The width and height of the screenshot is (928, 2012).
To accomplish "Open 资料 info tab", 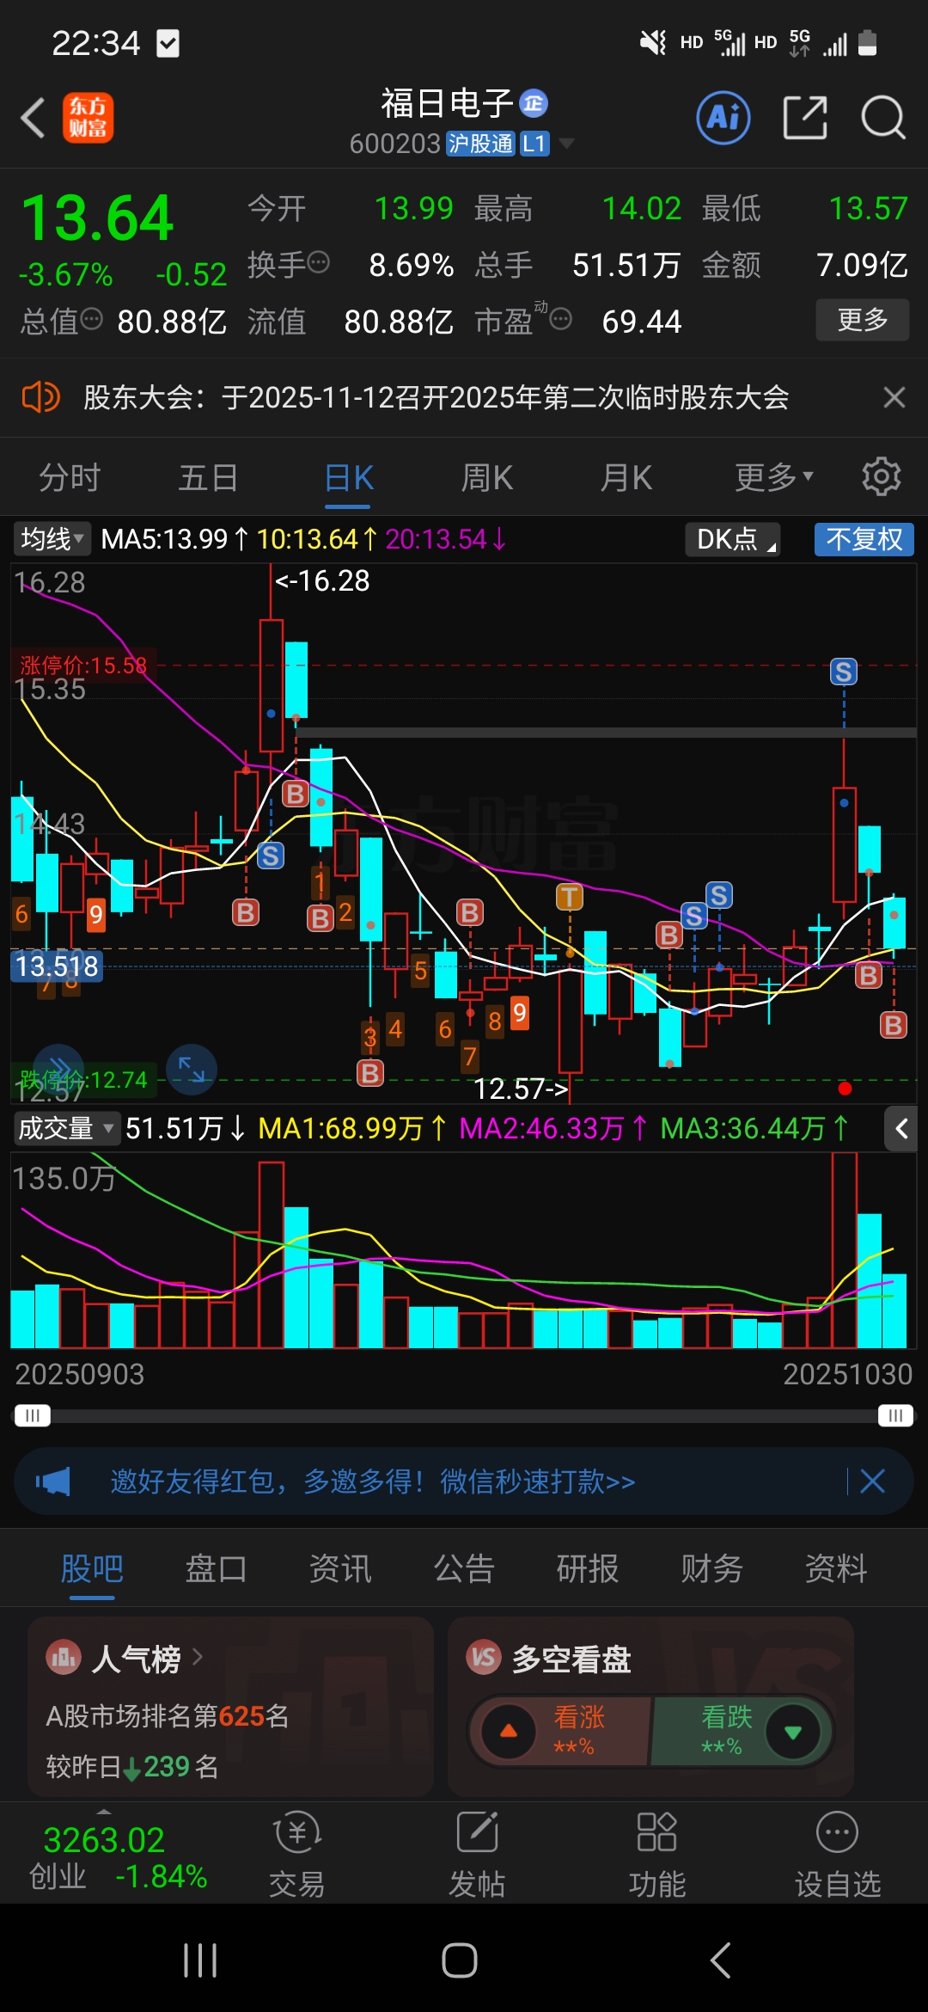I will 835,1569.
